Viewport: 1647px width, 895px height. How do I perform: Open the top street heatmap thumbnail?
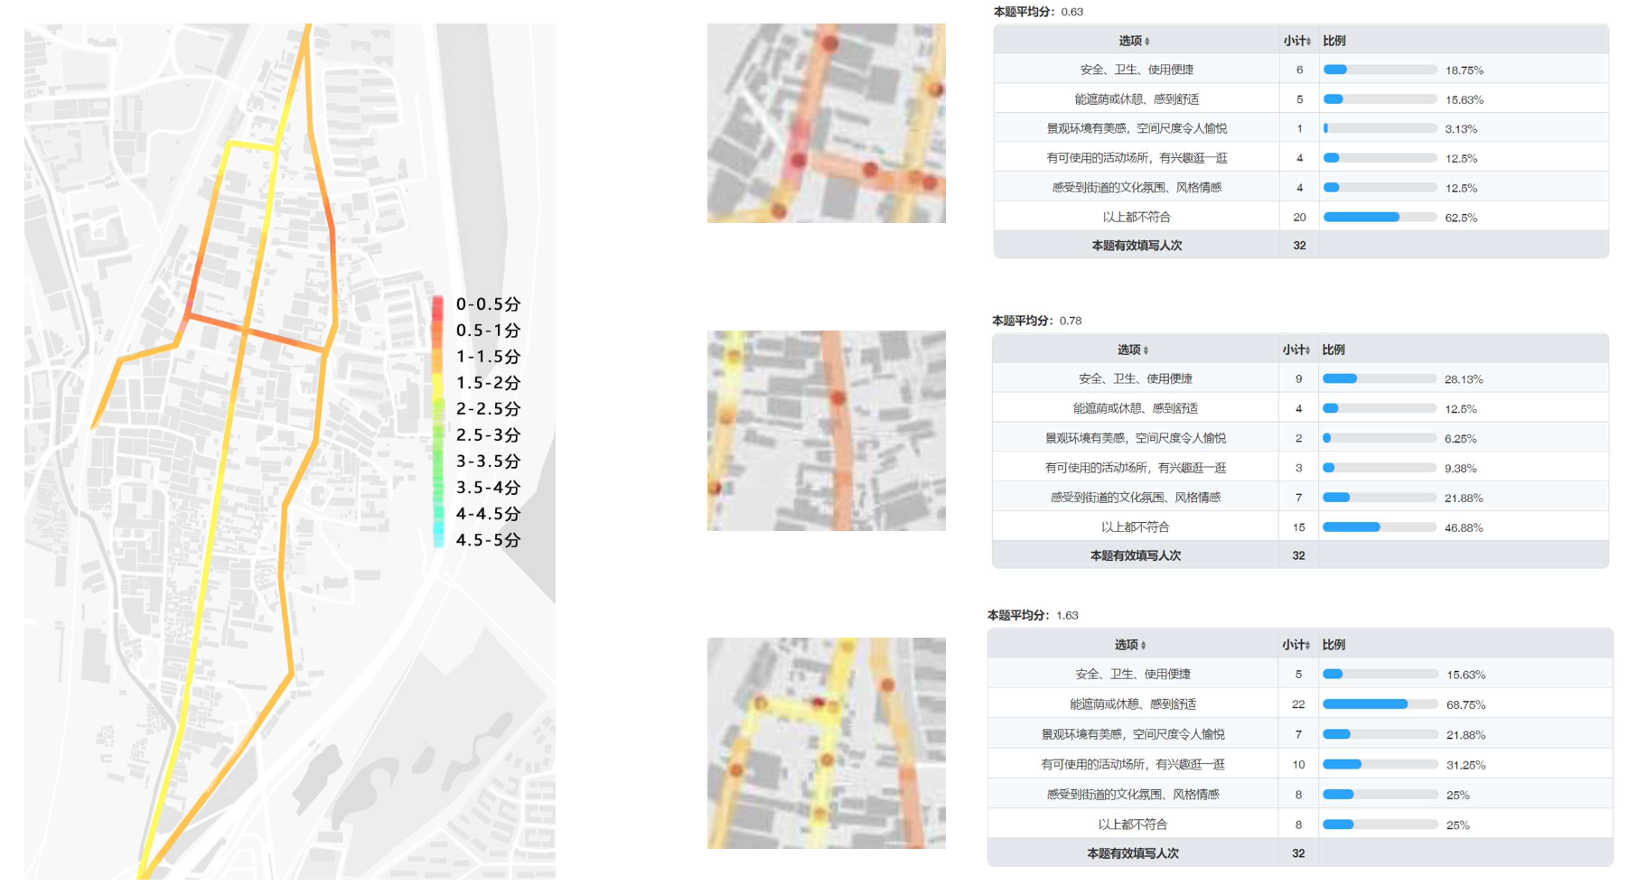826,124
